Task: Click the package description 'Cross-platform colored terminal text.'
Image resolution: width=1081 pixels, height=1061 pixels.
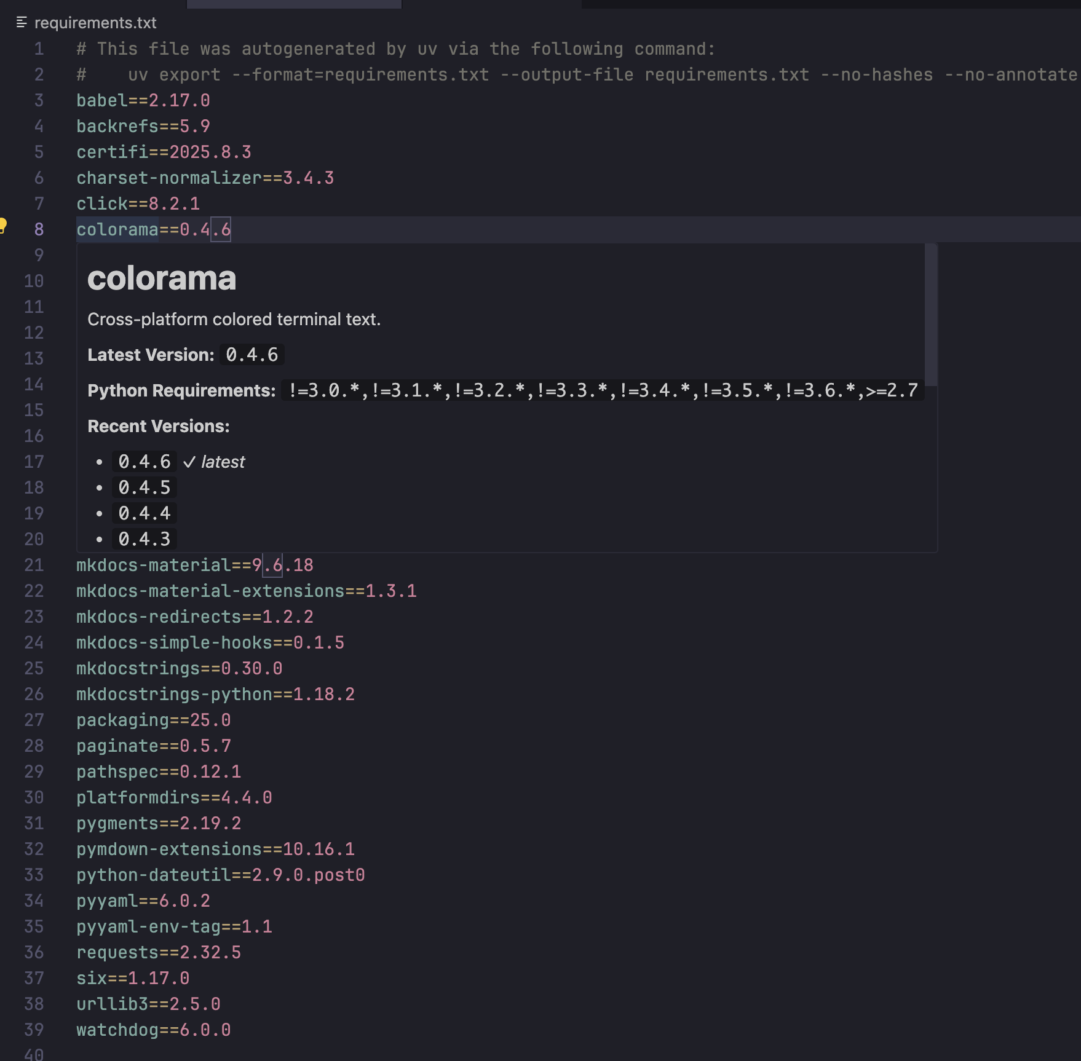Action: pyautogui.click(x=234, y=320)
